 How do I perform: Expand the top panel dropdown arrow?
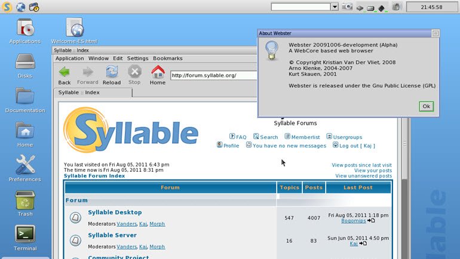[x=335, y=7]
